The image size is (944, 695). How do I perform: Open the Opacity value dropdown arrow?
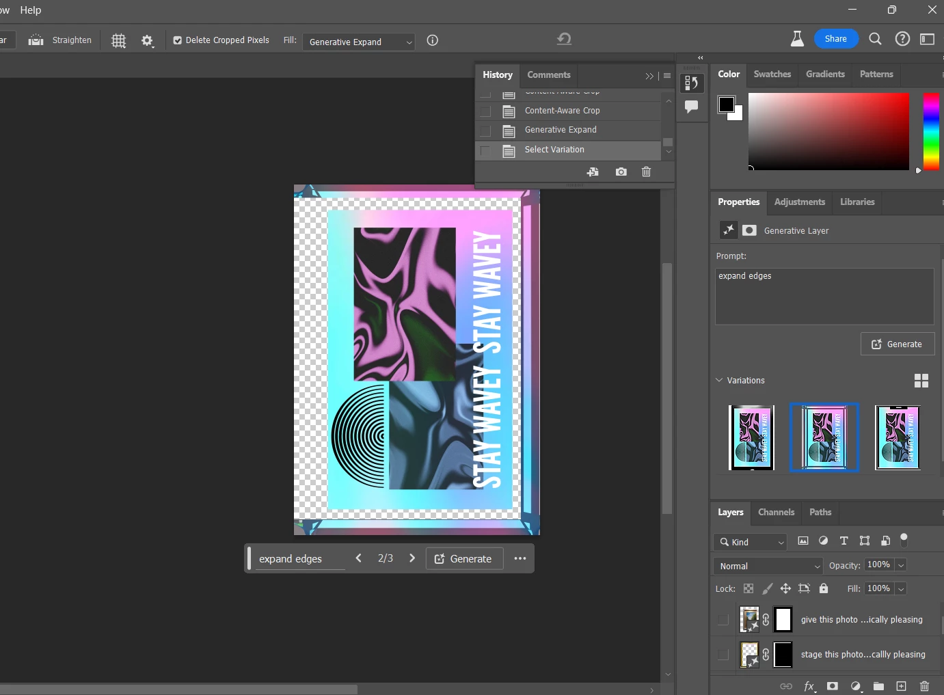tap(901, 565)
